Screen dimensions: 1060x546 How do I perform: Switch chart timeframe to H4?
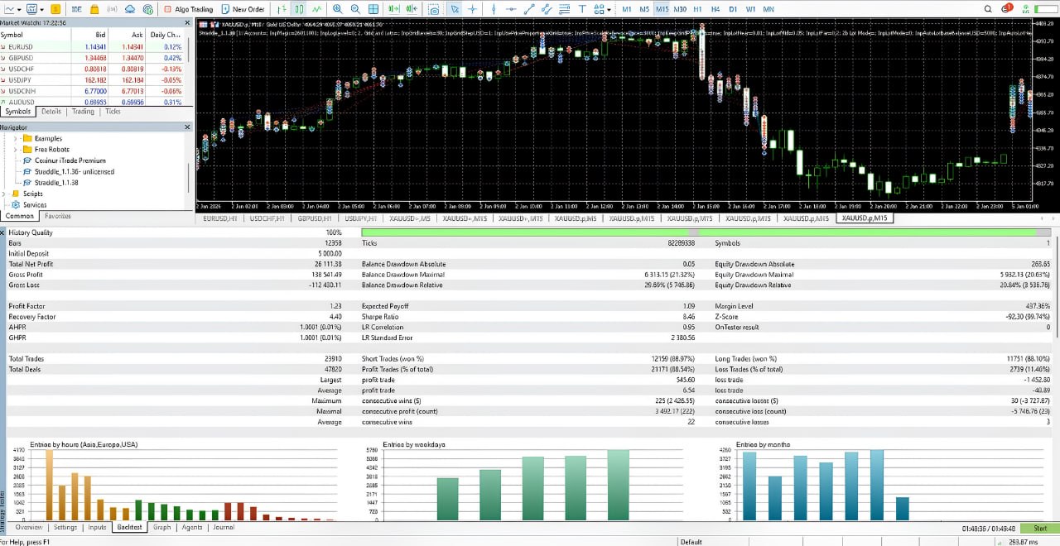tap(715, 9)
